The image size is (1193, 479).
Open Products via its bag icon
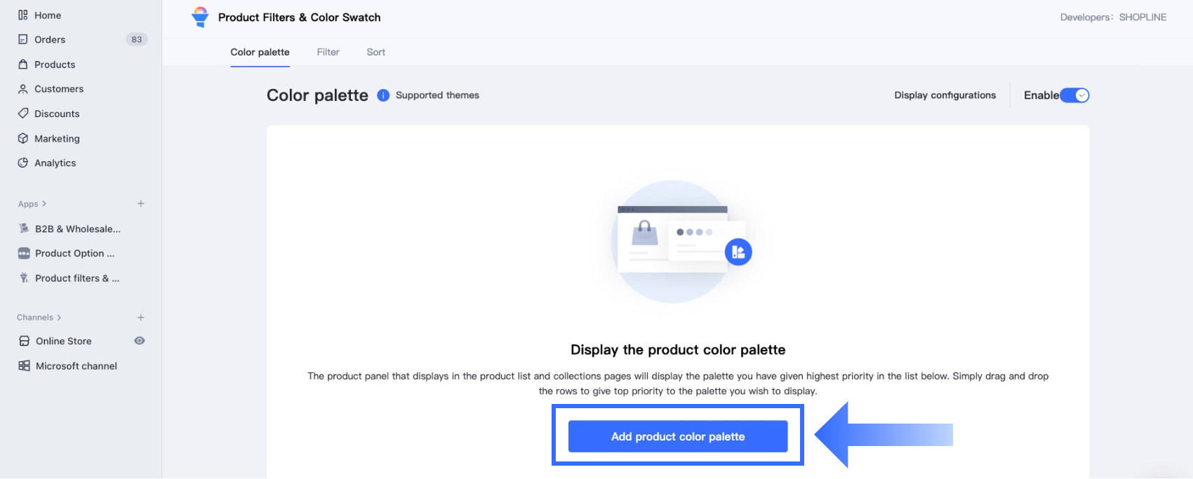(x=23, y=64)
